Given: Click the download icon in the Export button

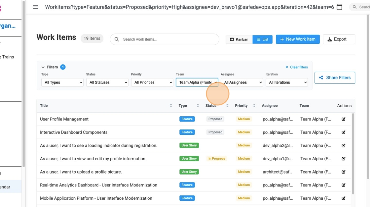Looking at the screenshot, I should pyautogui.click(x=329, y=39).
